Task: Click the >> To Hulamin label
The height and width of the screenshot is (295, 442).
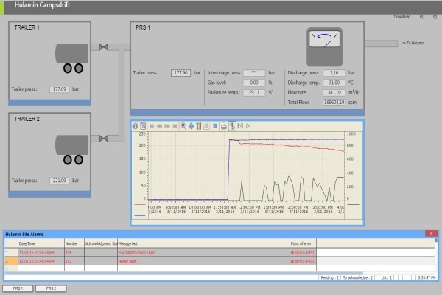Action: (413, 44)
